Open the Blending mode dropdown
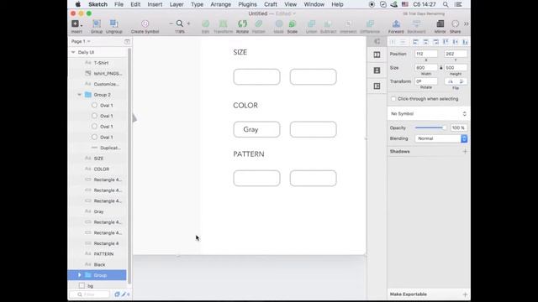The image size is (538, 302). pos(441,138)
